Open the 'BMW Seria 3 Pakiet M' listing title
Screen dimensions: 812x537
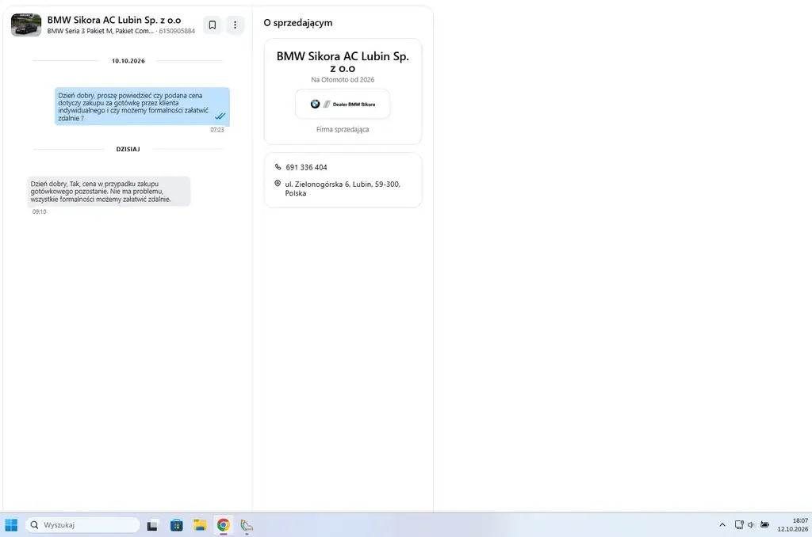(x=101, y=31)
